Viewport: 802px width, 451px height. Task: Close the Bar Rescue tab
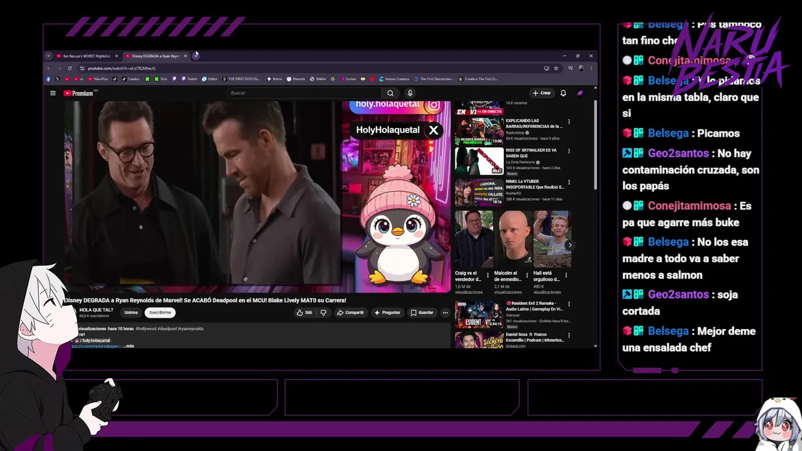116,56
